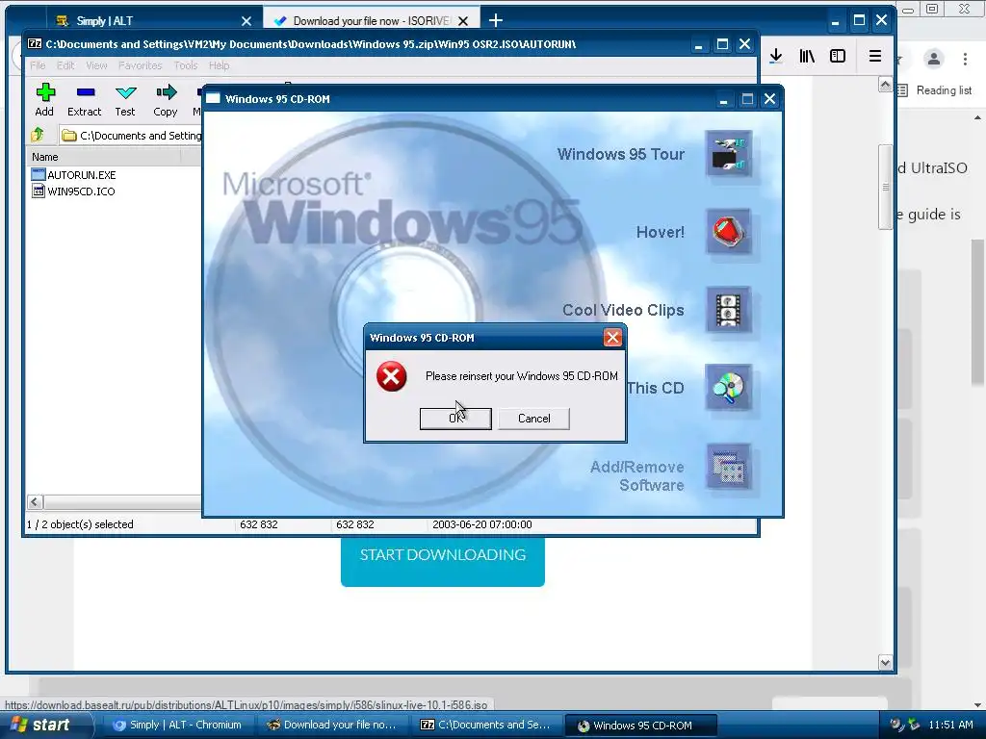The height and width of the screenshot is (739, 986).
Task: Switch to 7-Zip C:\Documents taskbar item
Action: tap(486, 725)
